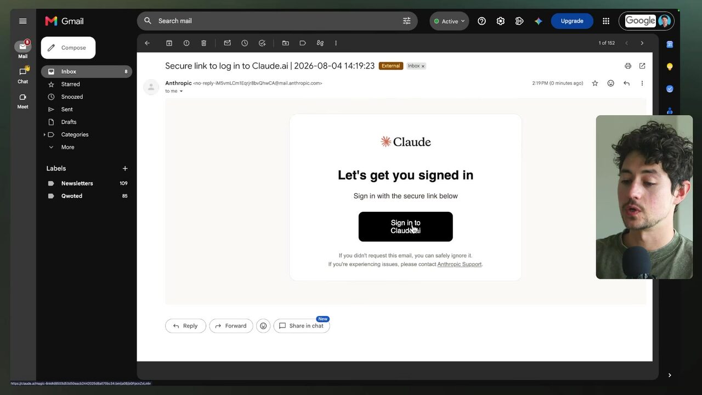Star this Anthropic email
The image size is (702, 395).
point(595,83)
